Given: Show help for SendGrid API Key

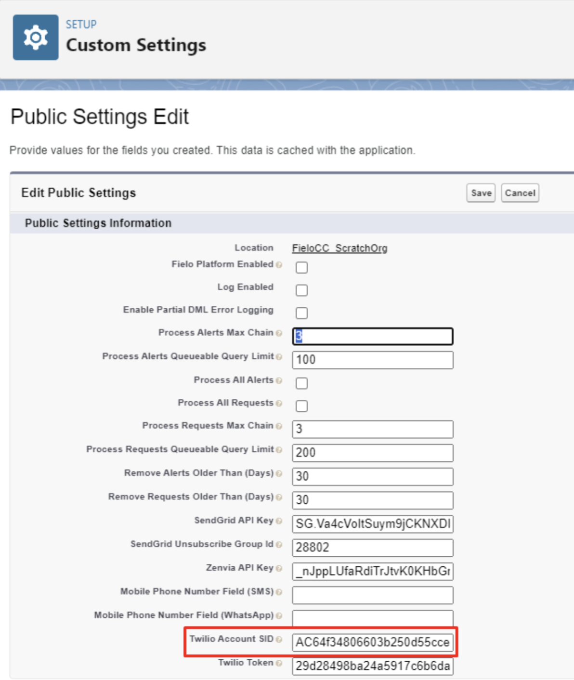Looking at the screenshot, I should coord(279,521).
